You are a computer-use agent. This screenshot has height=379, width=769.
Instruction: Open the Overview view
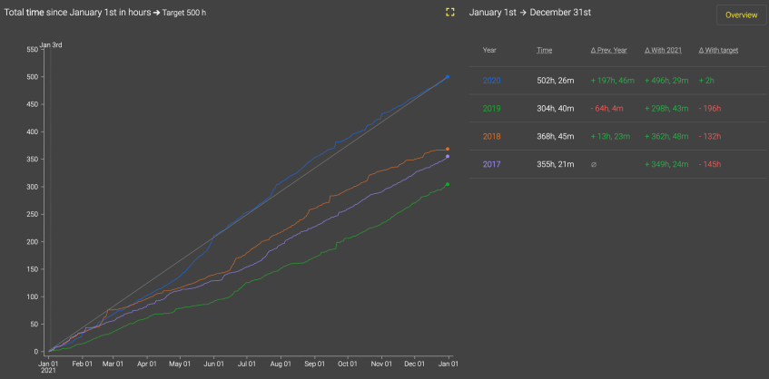click(x=741, y=15)
